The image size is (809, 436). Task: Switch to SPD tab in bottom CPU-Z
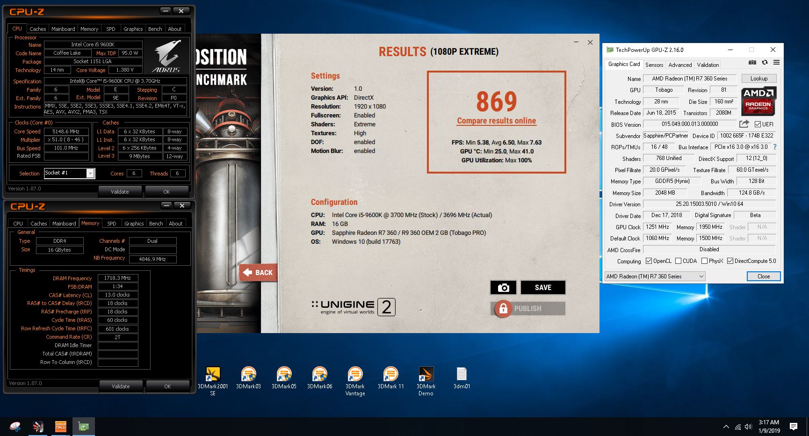[x=112, y=224]
